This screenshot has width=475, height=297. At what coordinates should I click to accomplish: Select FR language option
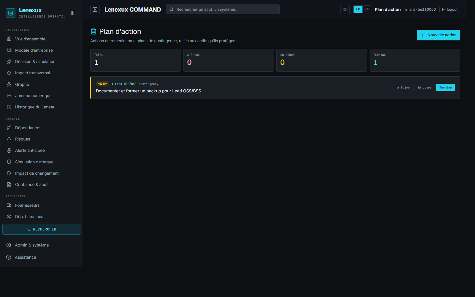coord(358,10)
